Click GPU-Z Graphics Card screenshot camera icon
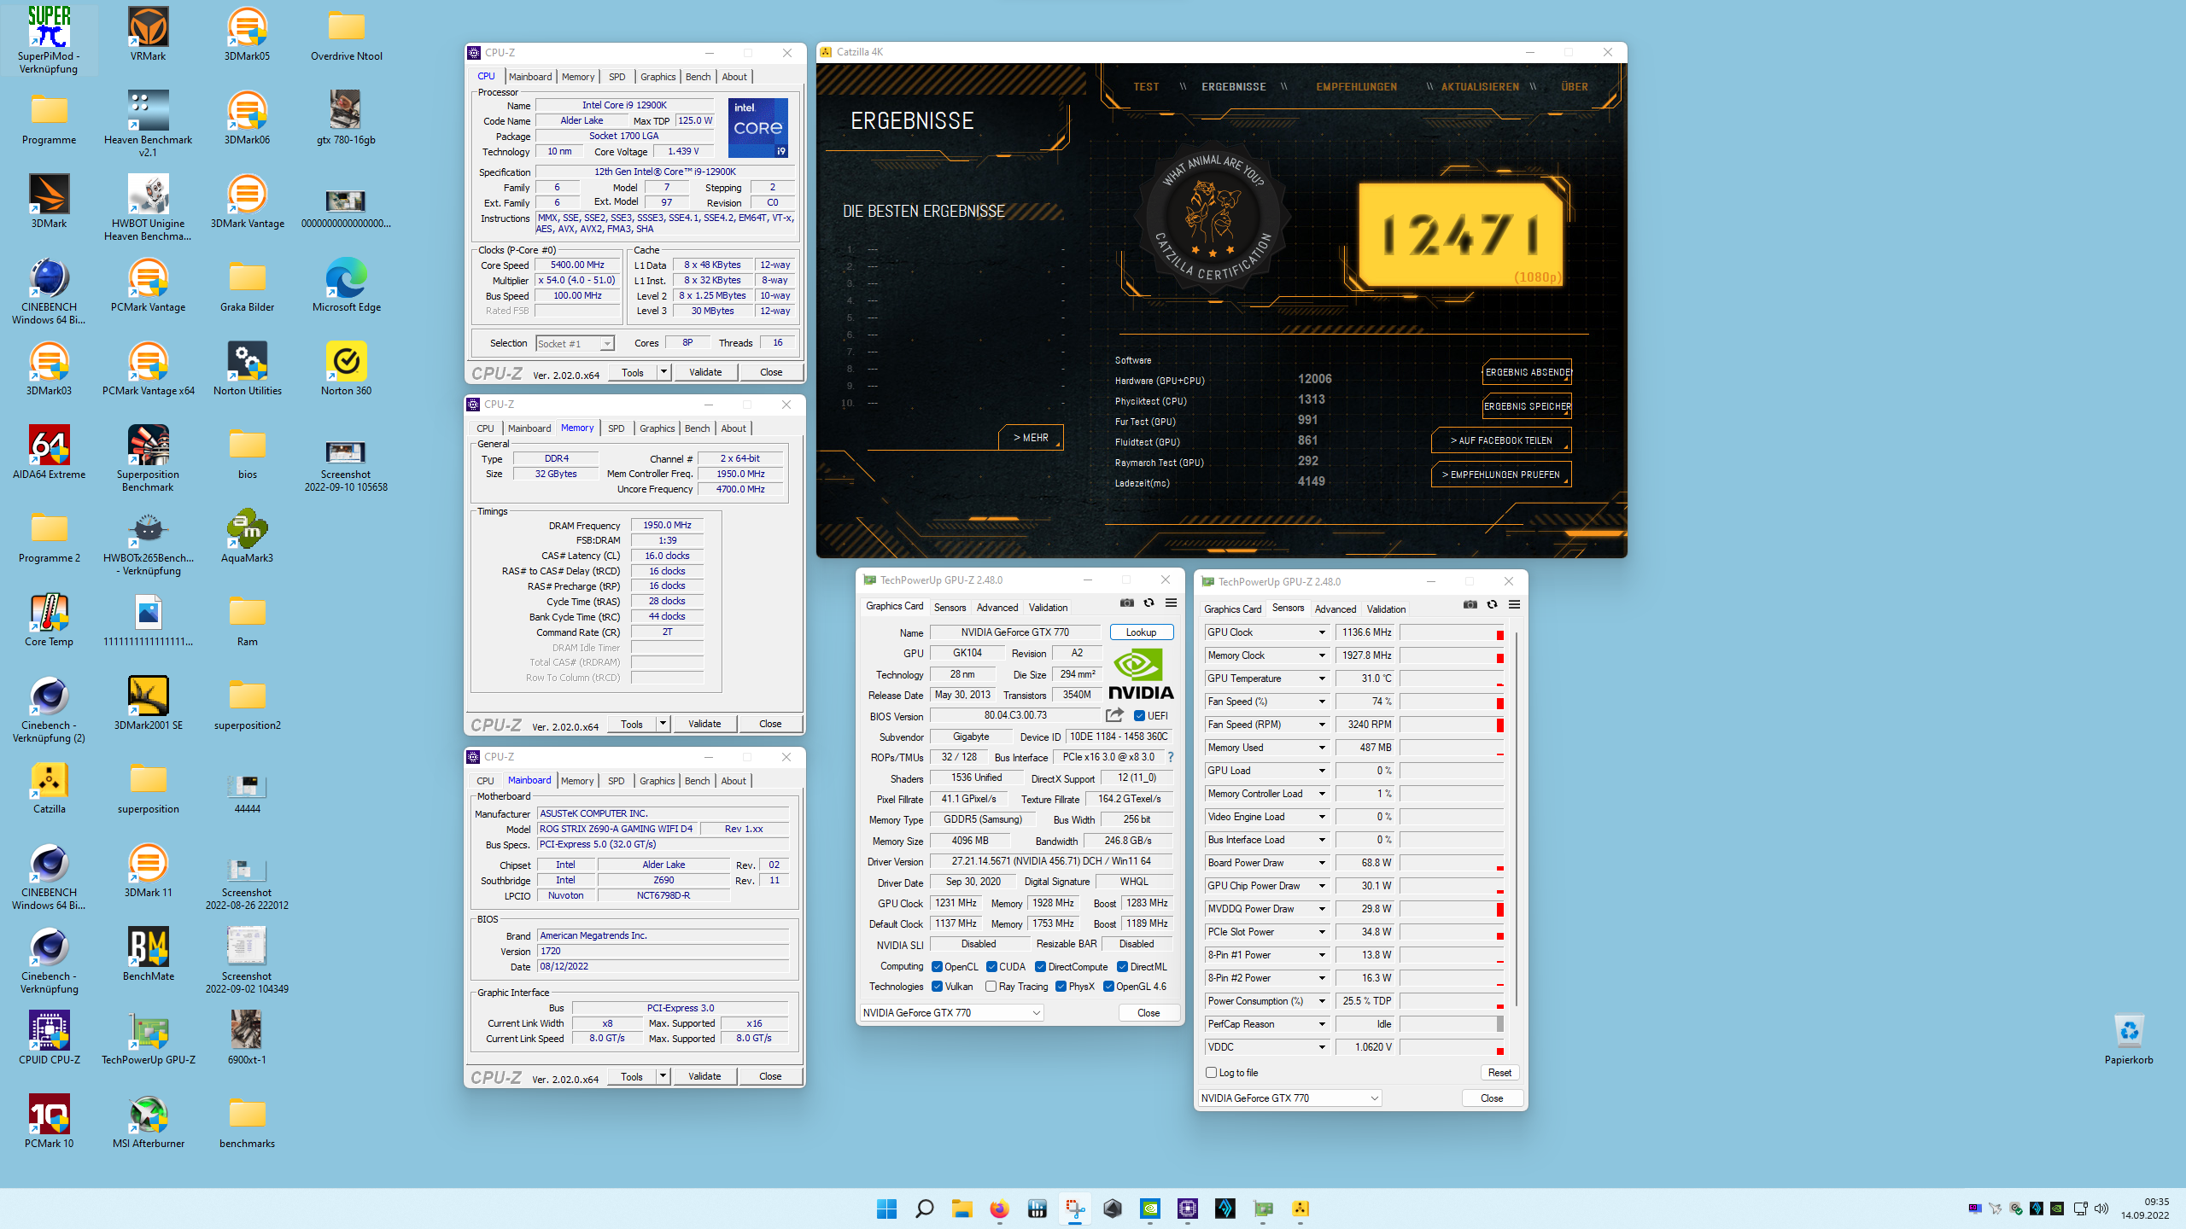2186x1229 pixels. point(1127,603)
